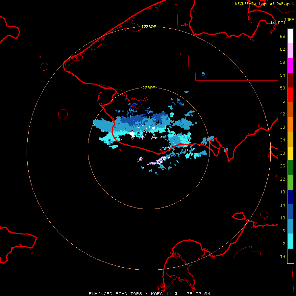Click the '30' legend value

click(x=283, y=153)
